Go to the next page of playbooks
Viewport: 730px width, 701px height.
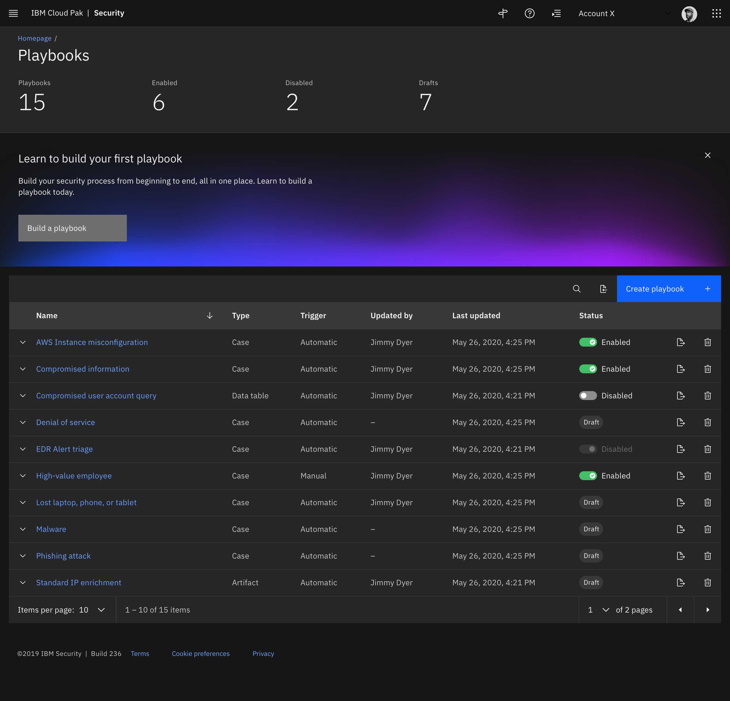(x=707, y=610)
